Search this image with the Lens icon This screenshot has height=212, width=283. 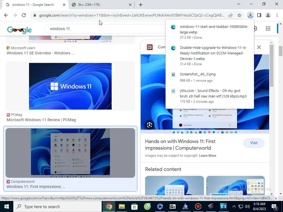point(150,125)
